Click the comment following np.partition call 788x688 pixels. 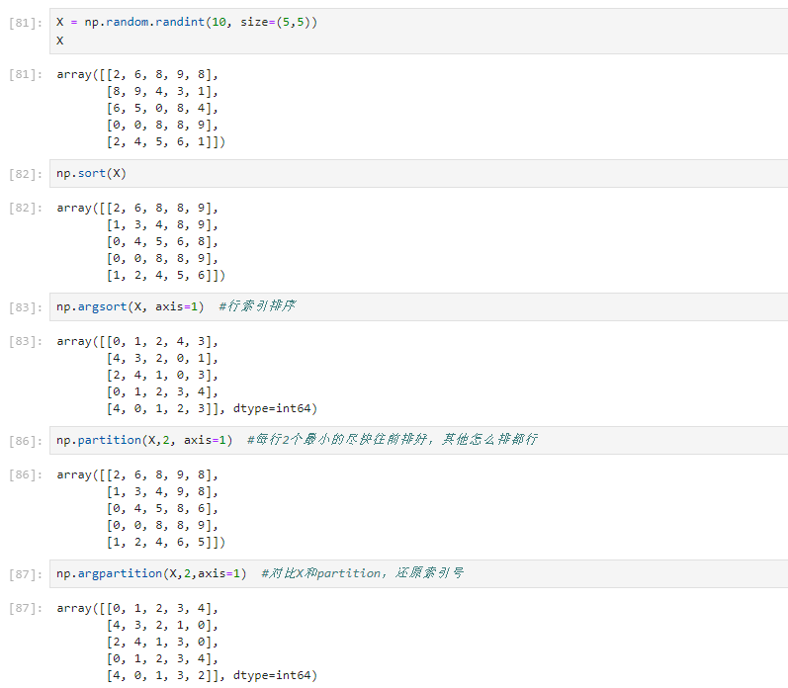point(392,440)
